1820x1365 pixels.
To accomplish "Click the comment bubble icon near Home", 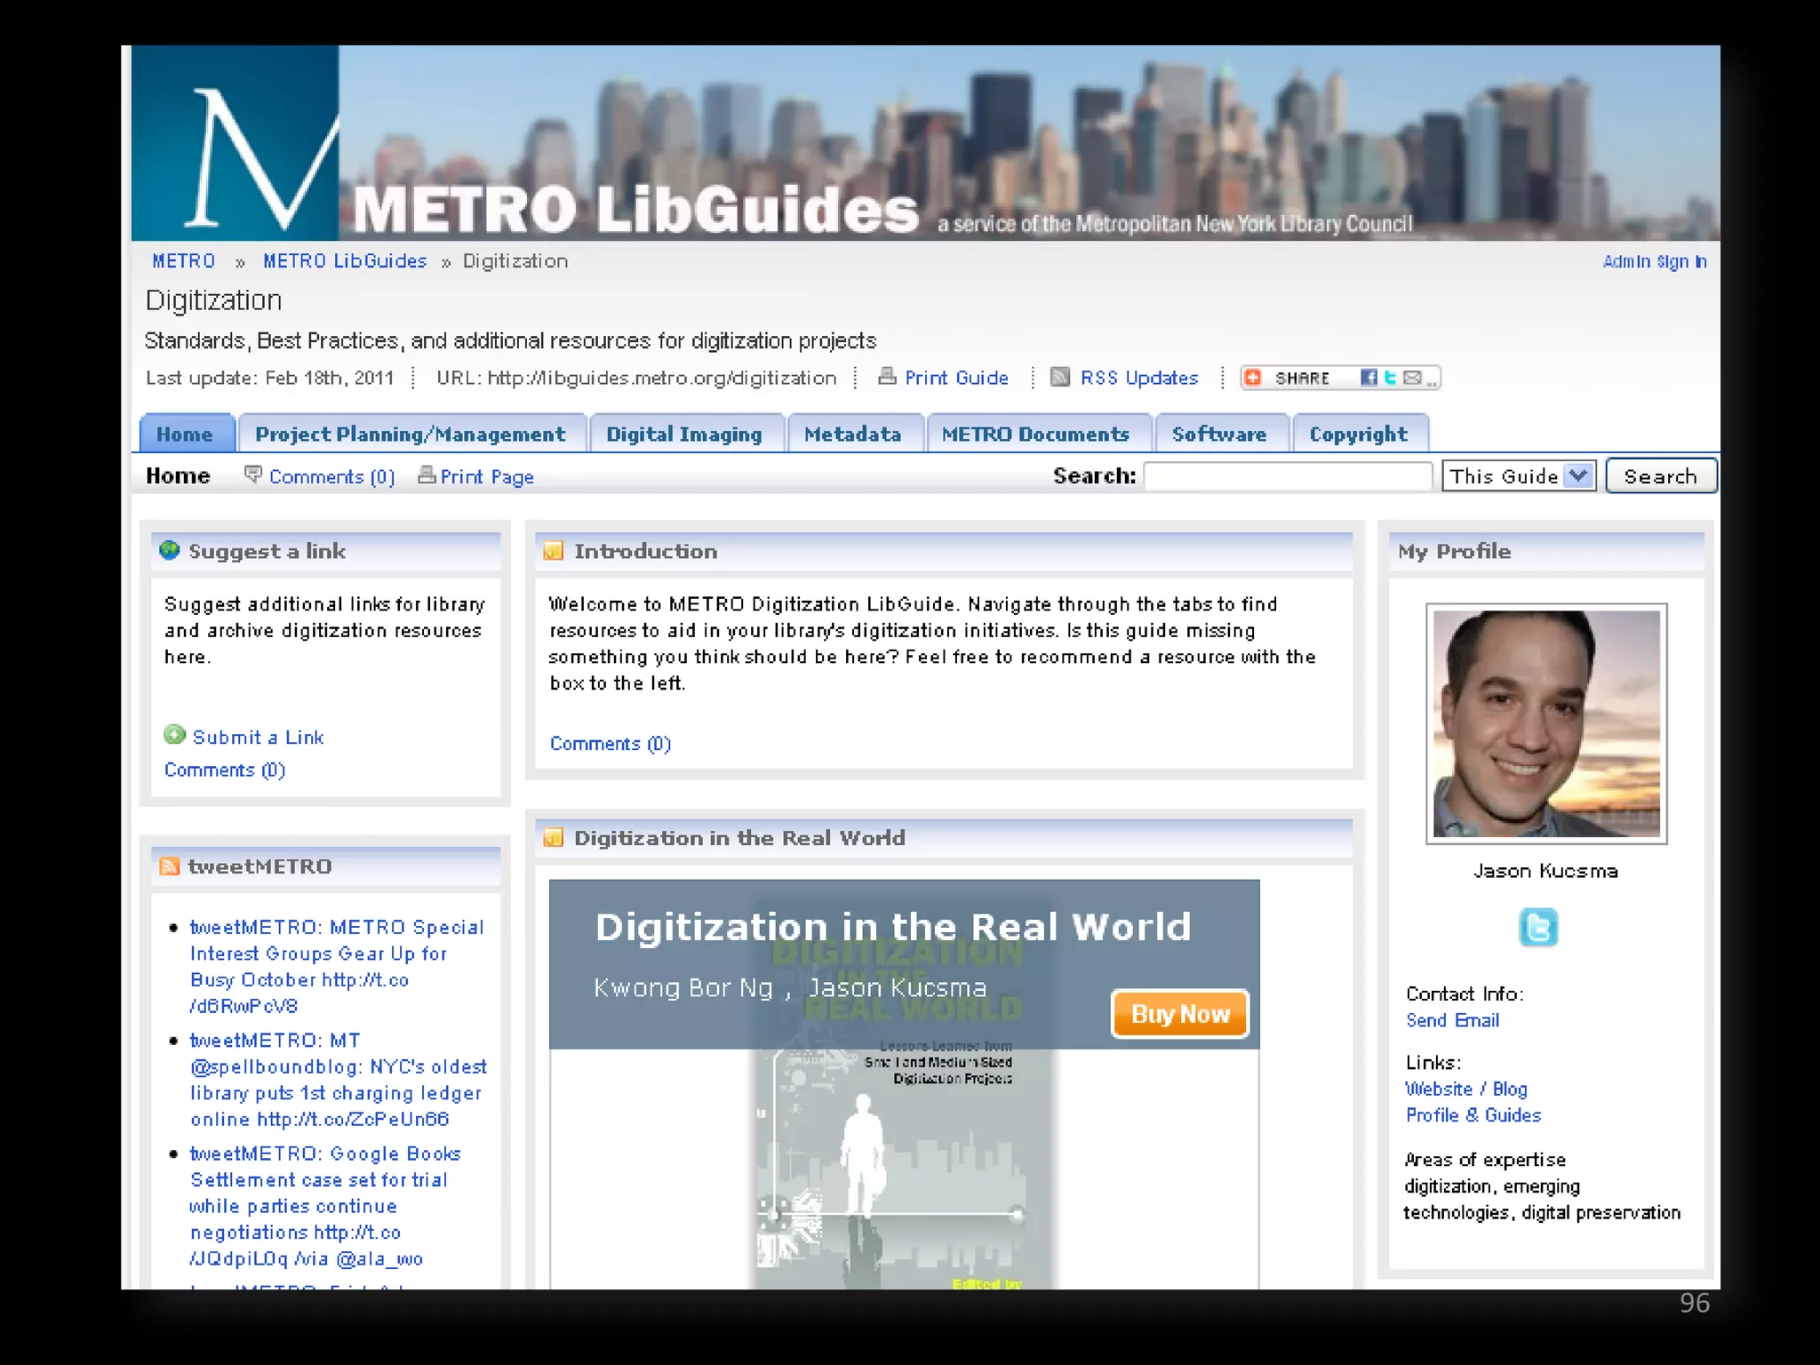I will pyautogui.click(x=252, y=475).
